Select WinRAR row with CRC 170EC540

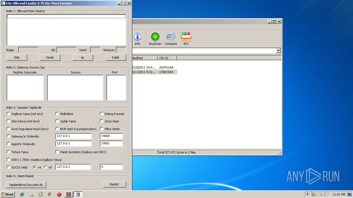pos(154,72)
